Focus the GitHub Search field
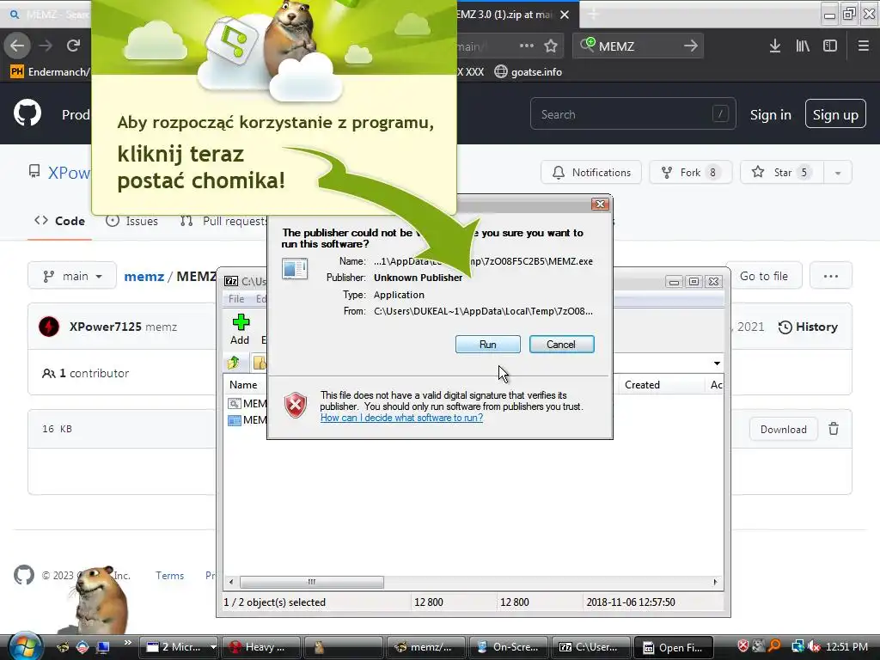This screenshot has height=660, width=880. pos(632,114)
